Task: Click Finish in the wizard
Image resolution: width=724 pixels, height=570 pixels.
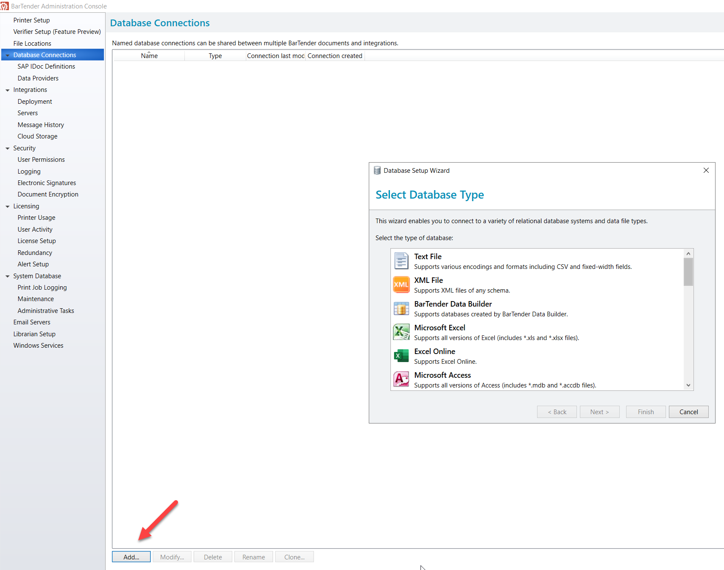Action: pos(646,412)
